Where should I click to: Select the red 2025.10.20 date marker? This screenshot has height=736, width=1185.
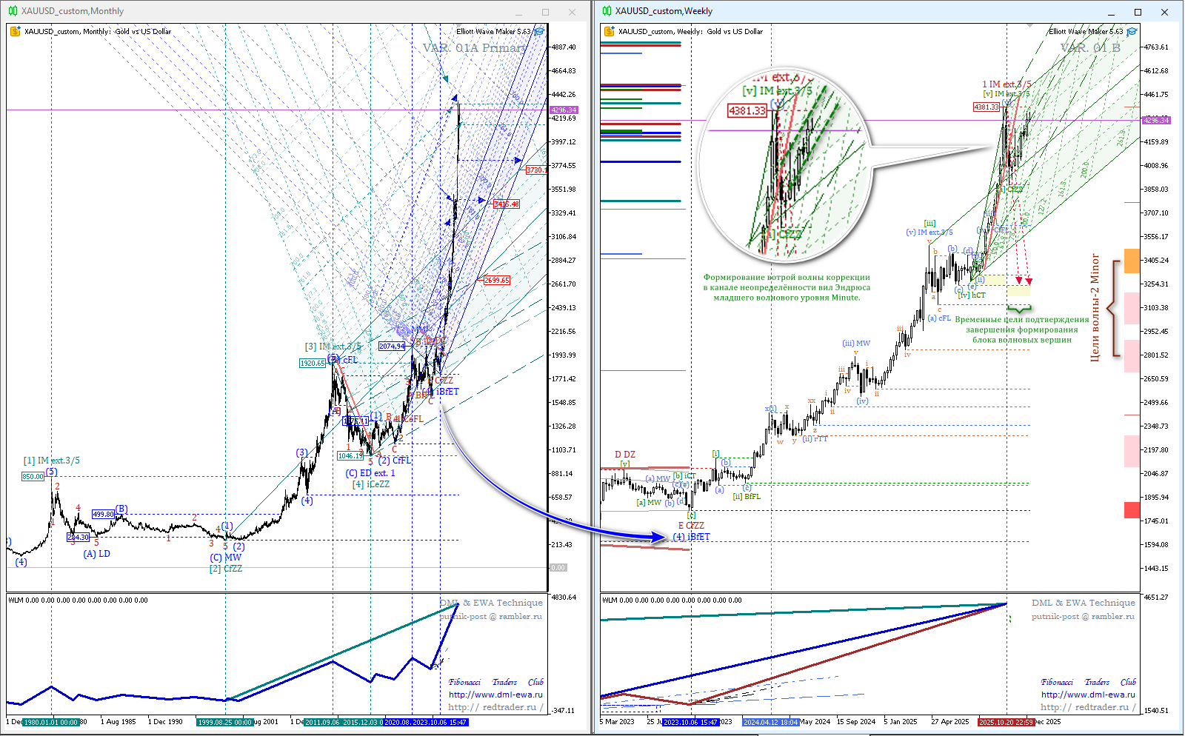coord(1006,722)
